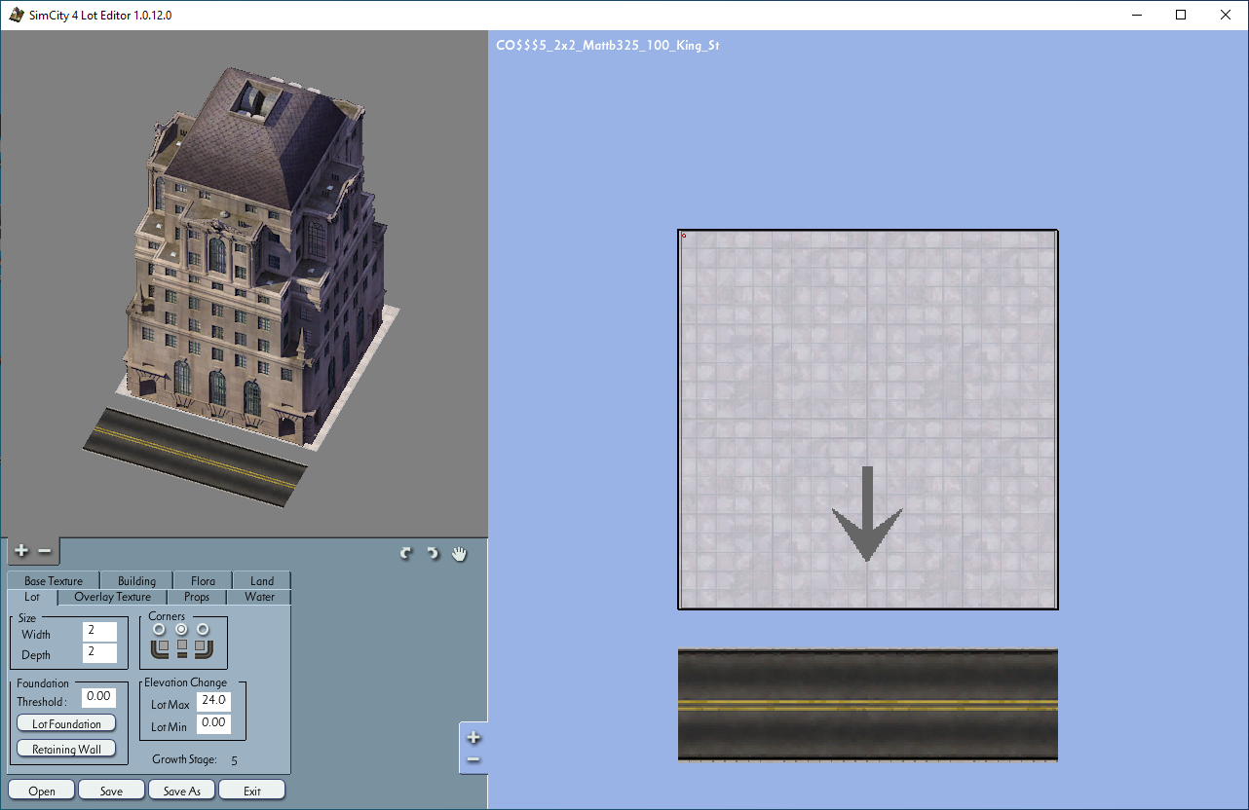Click into the Width input field

[99, 631]
